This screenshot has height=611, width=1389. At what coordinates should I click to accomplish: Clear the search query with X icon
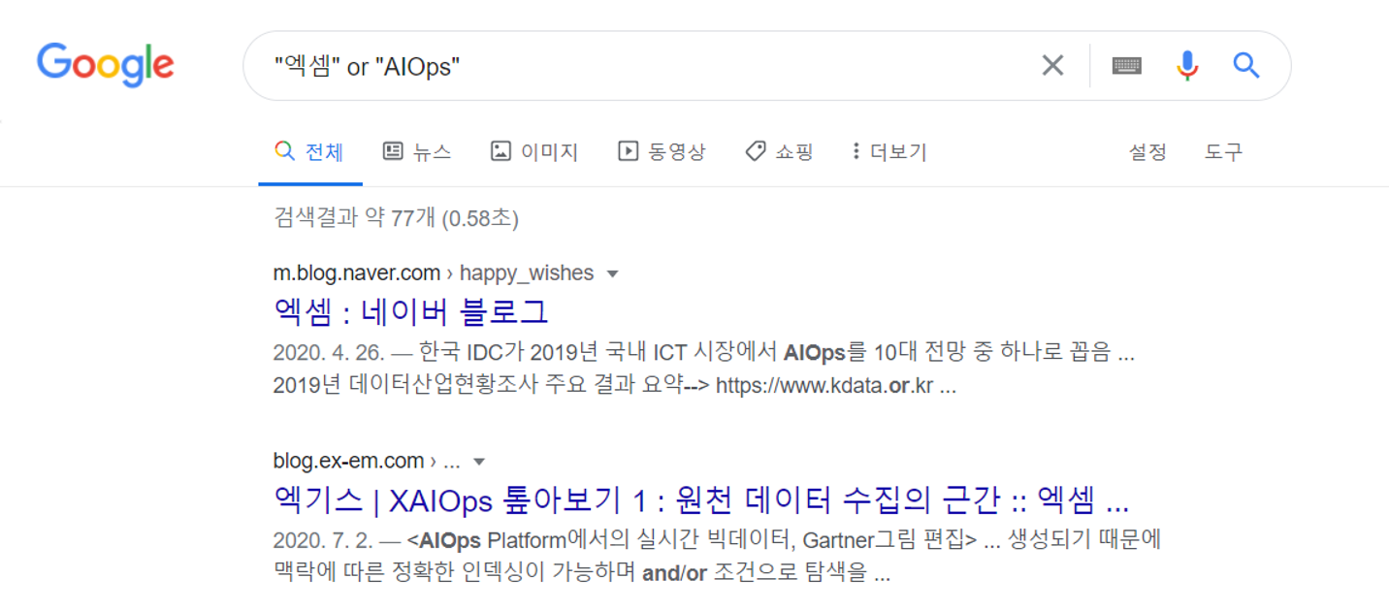click(1052, 65)
